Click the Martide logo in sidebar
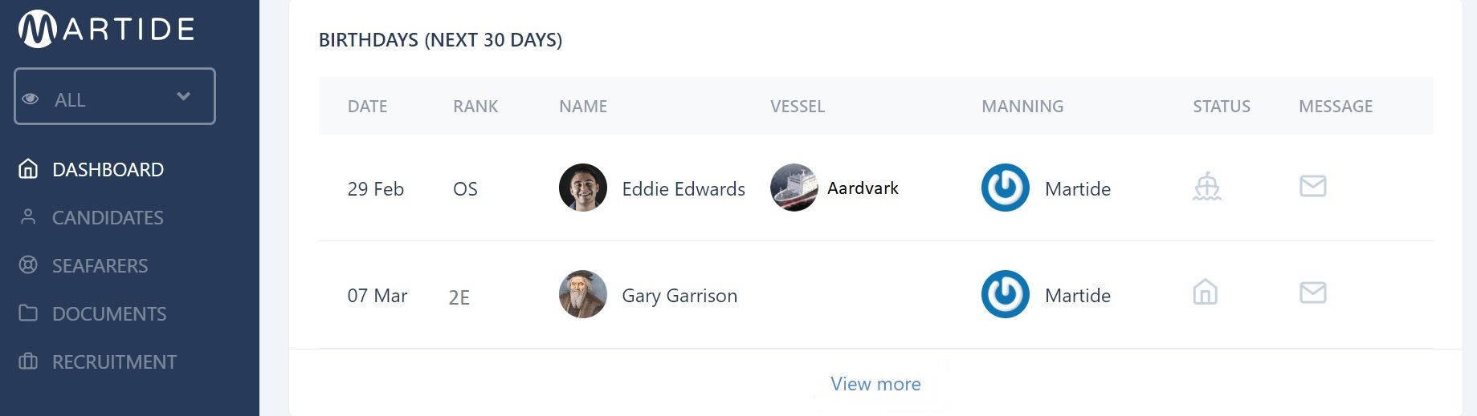1477x416 pixels. 107,30
